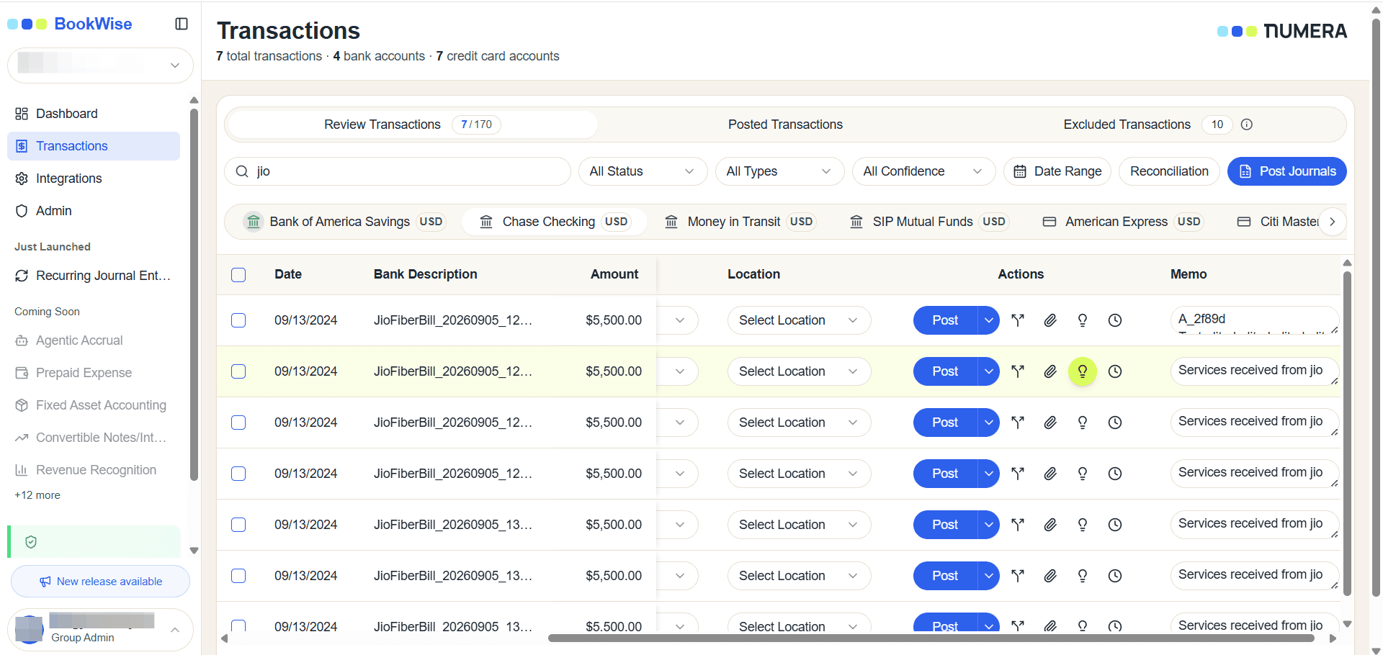Click the Integrations gear icon
The image size is (1383, 655).
tap(22, 179)
